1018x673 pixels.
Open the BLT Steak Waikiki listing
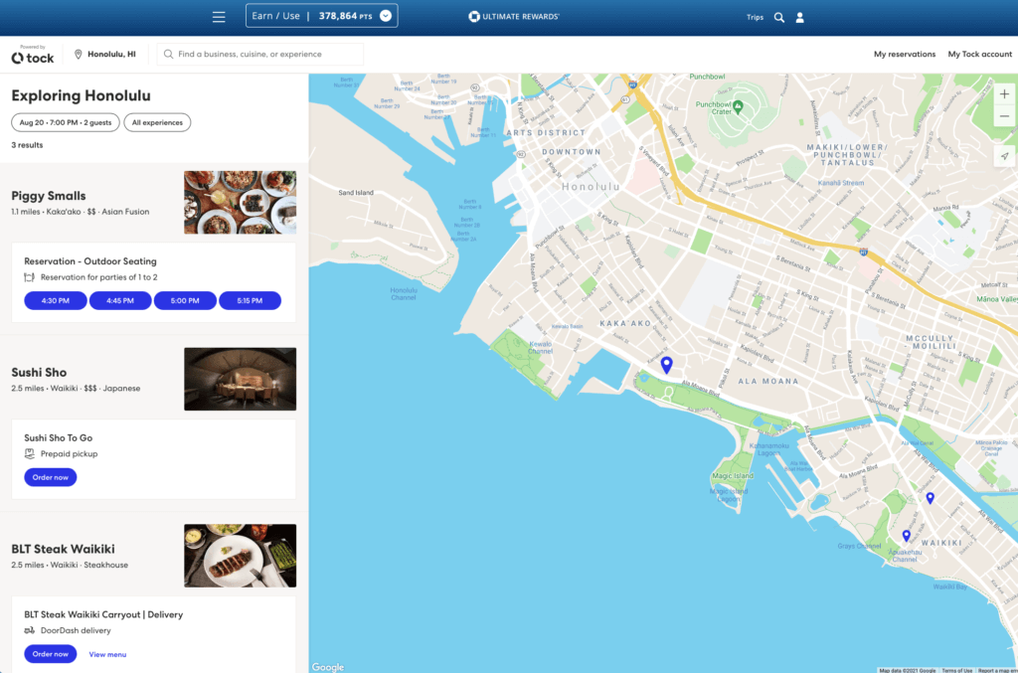click(x=63, y=549)
